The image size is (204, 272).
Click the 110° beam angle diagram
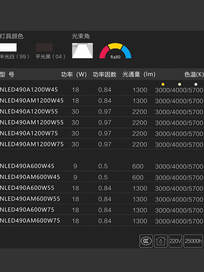click(82, 51)
